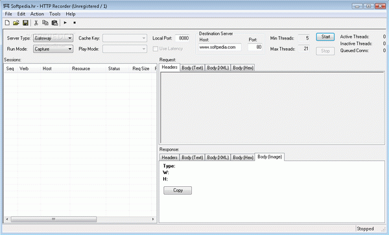389x235 pixels.
Task: Click the Stopped status bar text
Action: click(x=365, y=229)
